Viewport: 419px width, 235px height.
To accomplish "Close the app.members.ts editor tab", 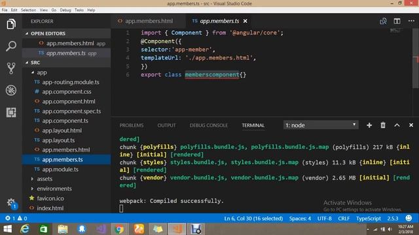I will 246,21.
